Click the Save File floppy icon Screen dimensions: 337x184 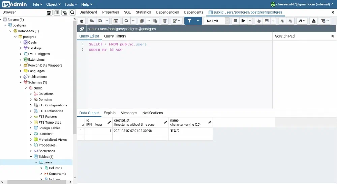100,21
